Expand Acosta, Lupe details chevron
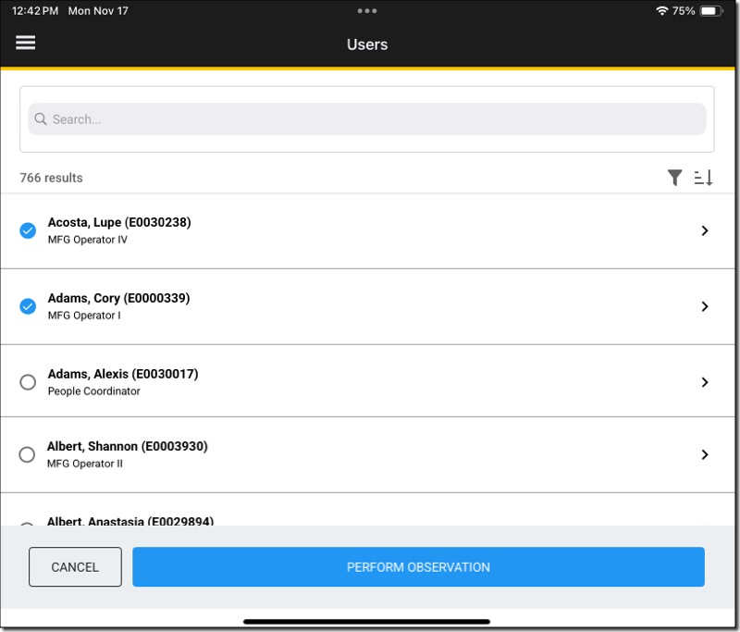 [704, 230]
